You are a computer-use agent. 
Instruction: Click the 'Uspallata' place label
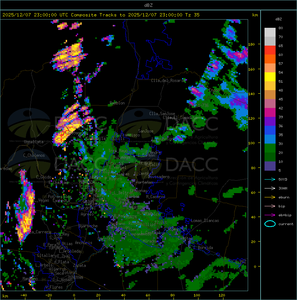34,142
